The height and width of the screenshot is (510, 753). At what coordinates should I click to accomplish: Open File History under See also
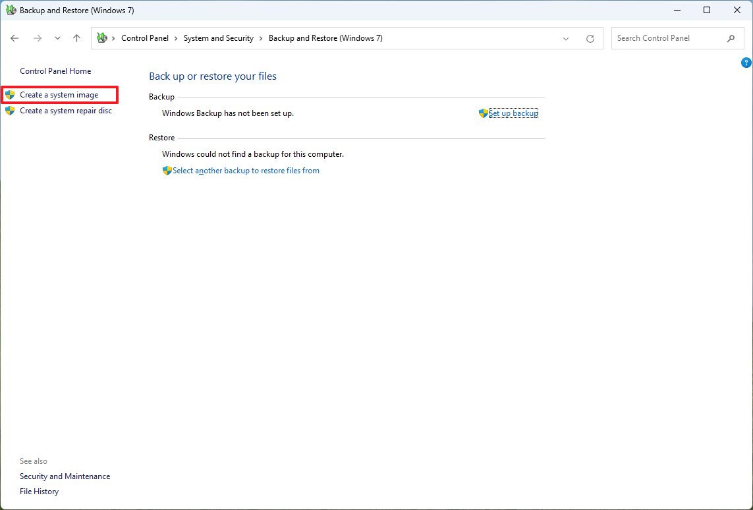coord(39,491)
